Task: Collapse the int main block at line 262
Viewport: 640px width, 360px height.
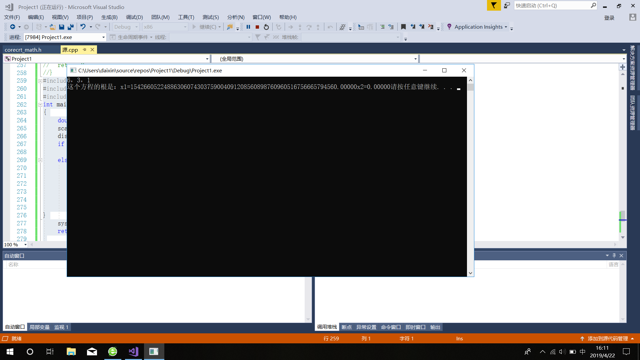Action: tap(40, 105)
